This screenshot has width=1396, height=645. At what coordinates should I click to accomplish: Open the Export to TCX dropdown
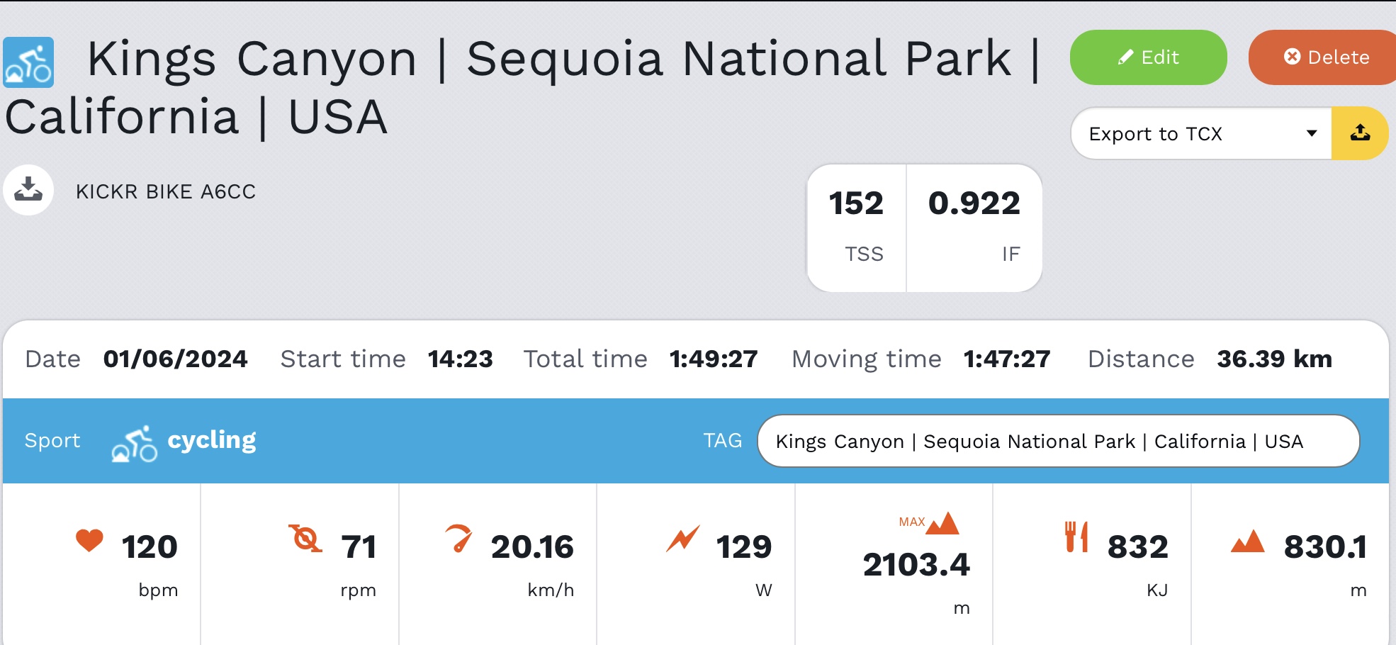point(1201,133)
